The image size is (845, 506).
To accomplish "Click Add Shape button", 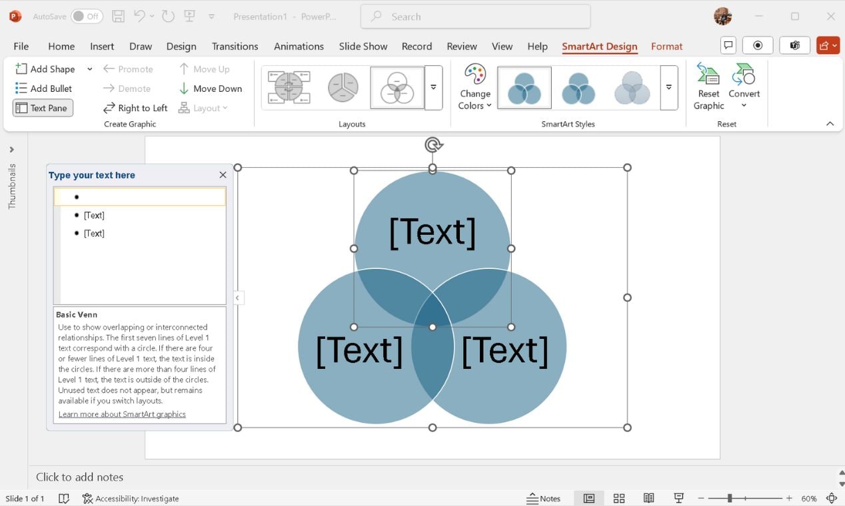I will (45, 69).
